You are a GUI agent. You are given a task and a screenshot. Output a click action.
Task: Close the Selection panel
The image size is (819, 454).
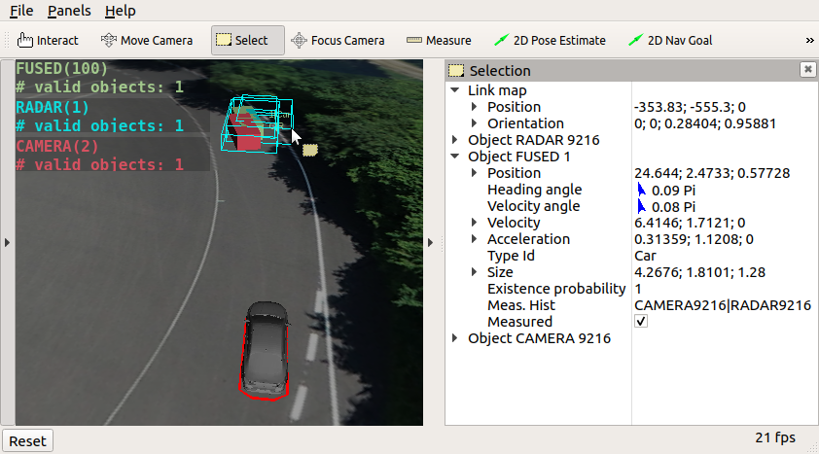point(807,69)
